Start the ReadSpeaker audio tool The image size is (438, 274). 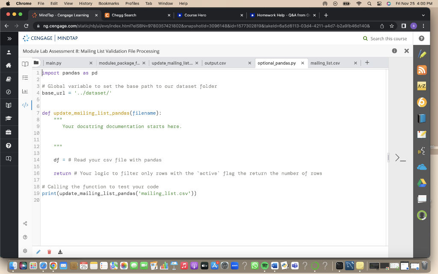pos(421,151)
